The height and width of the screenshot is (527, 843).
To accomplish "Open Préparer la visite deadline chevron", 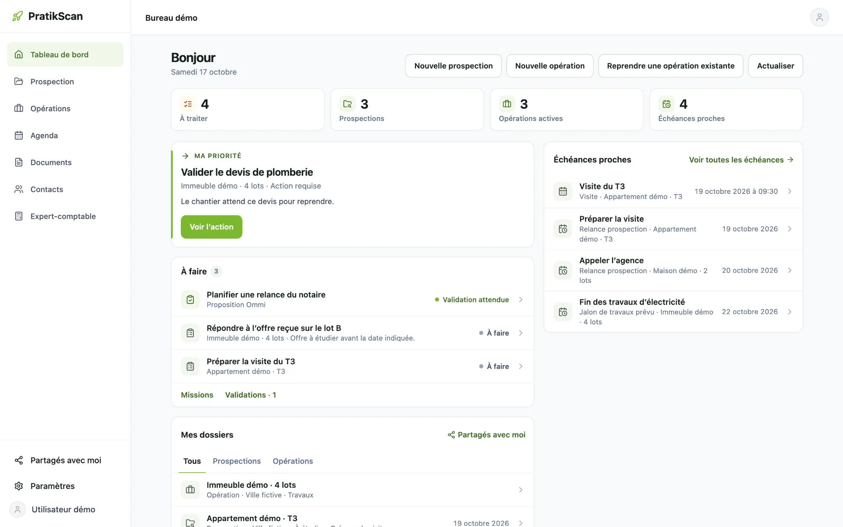I will coord(789,229).
